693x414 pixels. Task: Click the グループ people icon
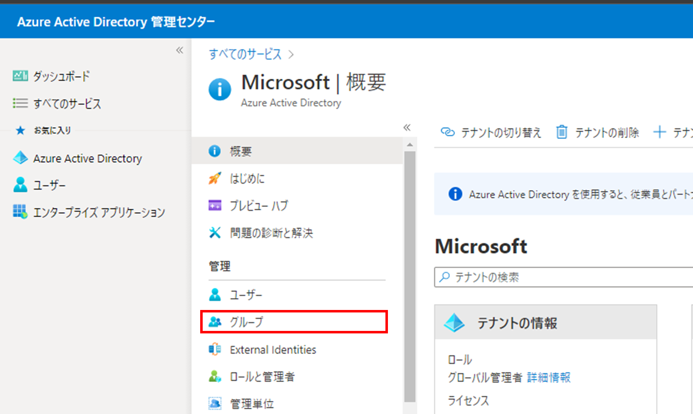pyautogui.click(x=215, y=322)
